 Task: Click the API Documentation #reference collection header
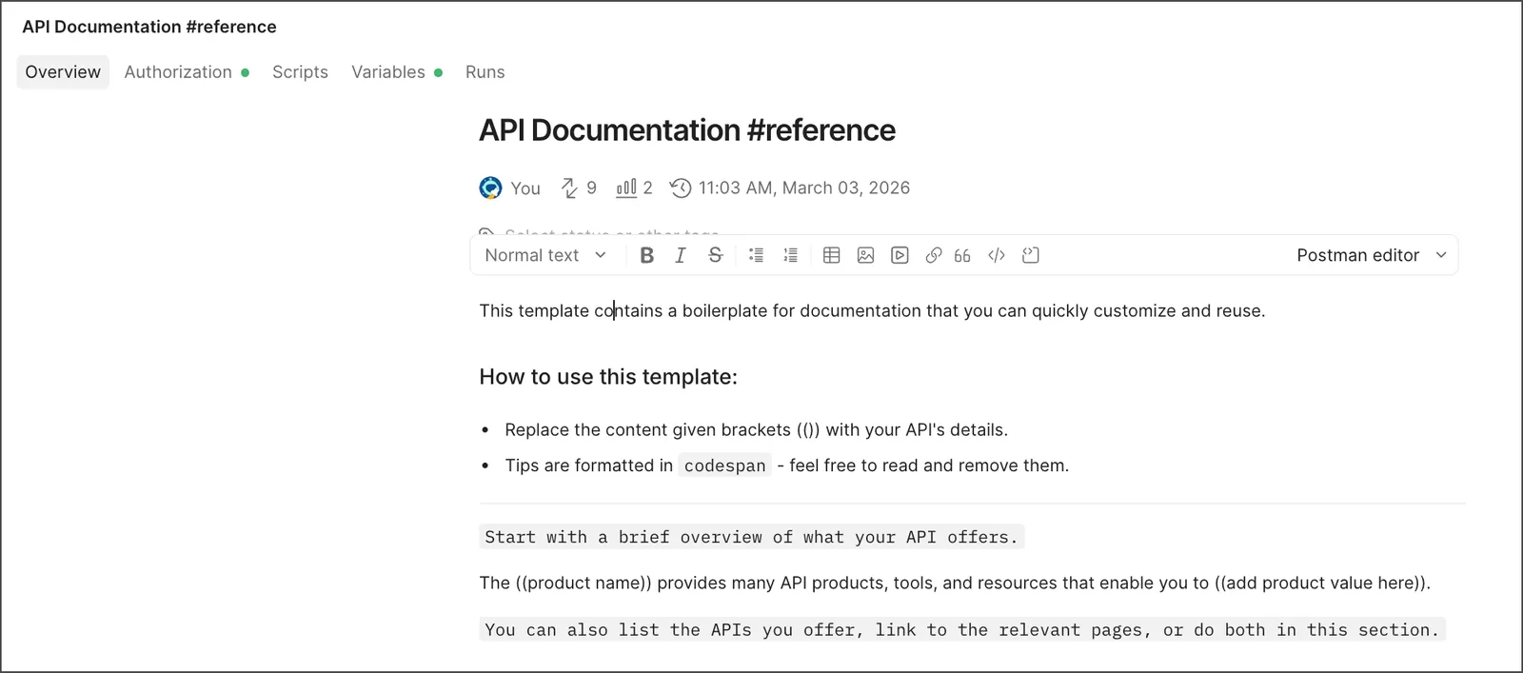(x=149, y=27)
